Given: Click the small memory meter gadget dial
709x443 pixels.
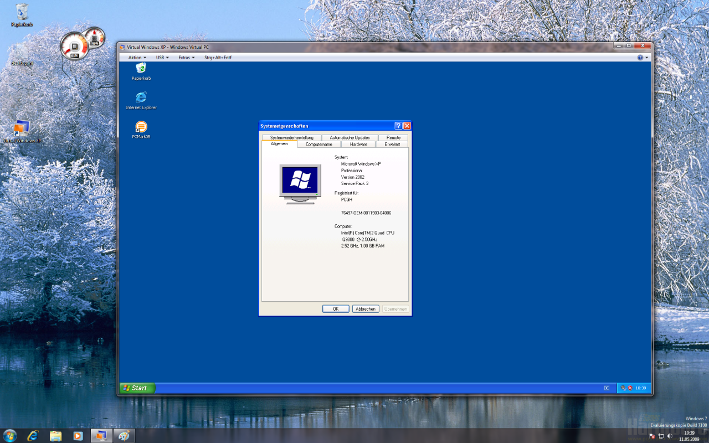Looking at the screenshot, I should click(94, 37).
